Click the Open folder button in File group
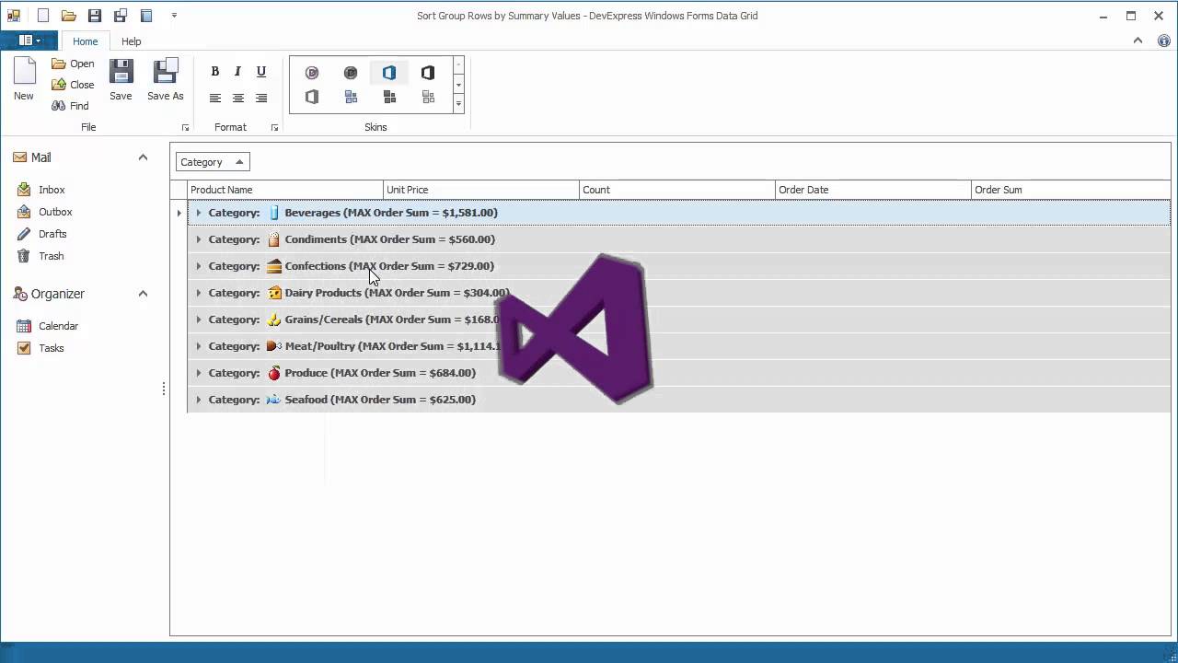 (x=73, y=64)
